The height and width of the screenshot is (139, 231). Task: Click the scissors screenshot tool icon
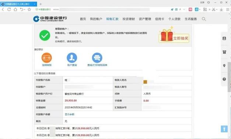coord(213,10)
